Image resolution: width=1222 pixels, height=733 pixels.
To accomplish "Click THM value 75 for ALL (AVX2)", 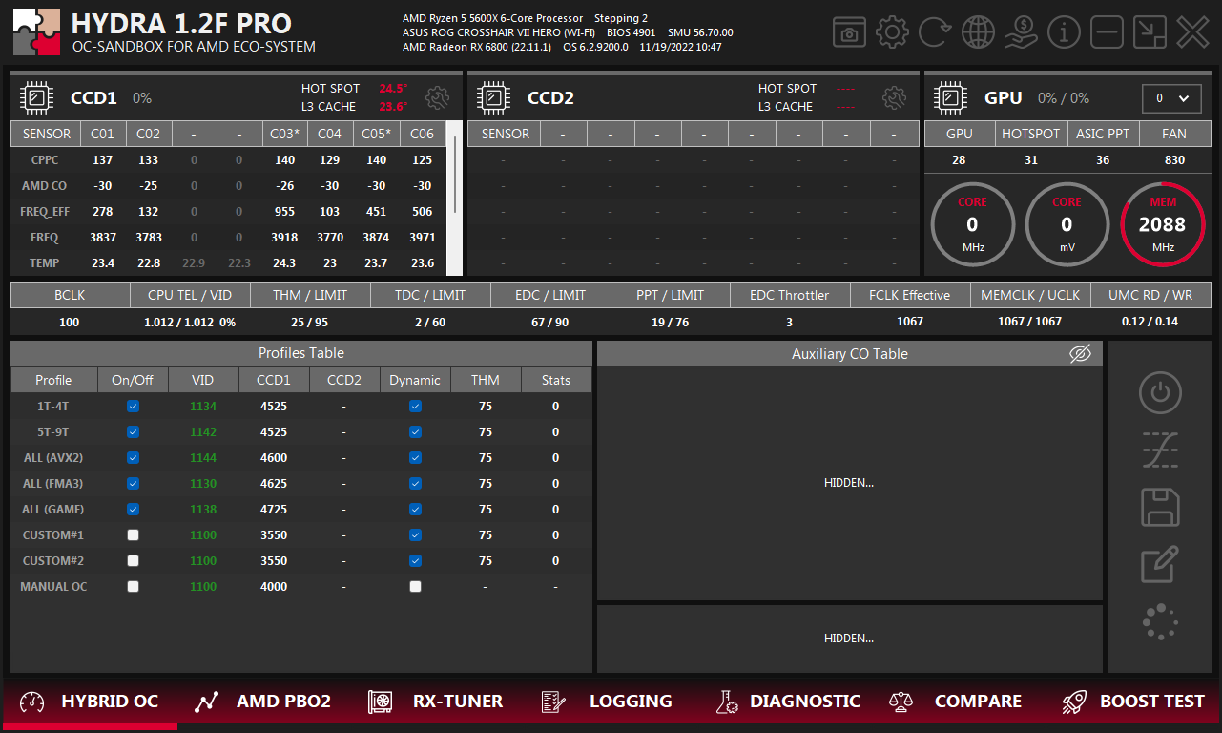I will 486,458.
